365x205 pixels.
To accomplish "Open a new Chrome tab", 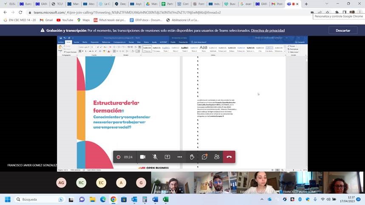I will pyautogui.click(x=306, y=4).
